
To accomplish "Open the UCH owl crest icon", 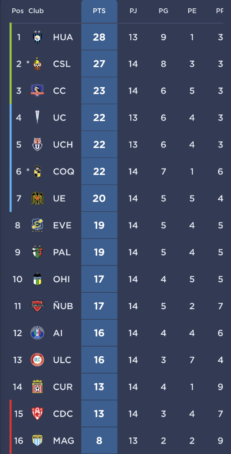I will [x=37, y=144].
